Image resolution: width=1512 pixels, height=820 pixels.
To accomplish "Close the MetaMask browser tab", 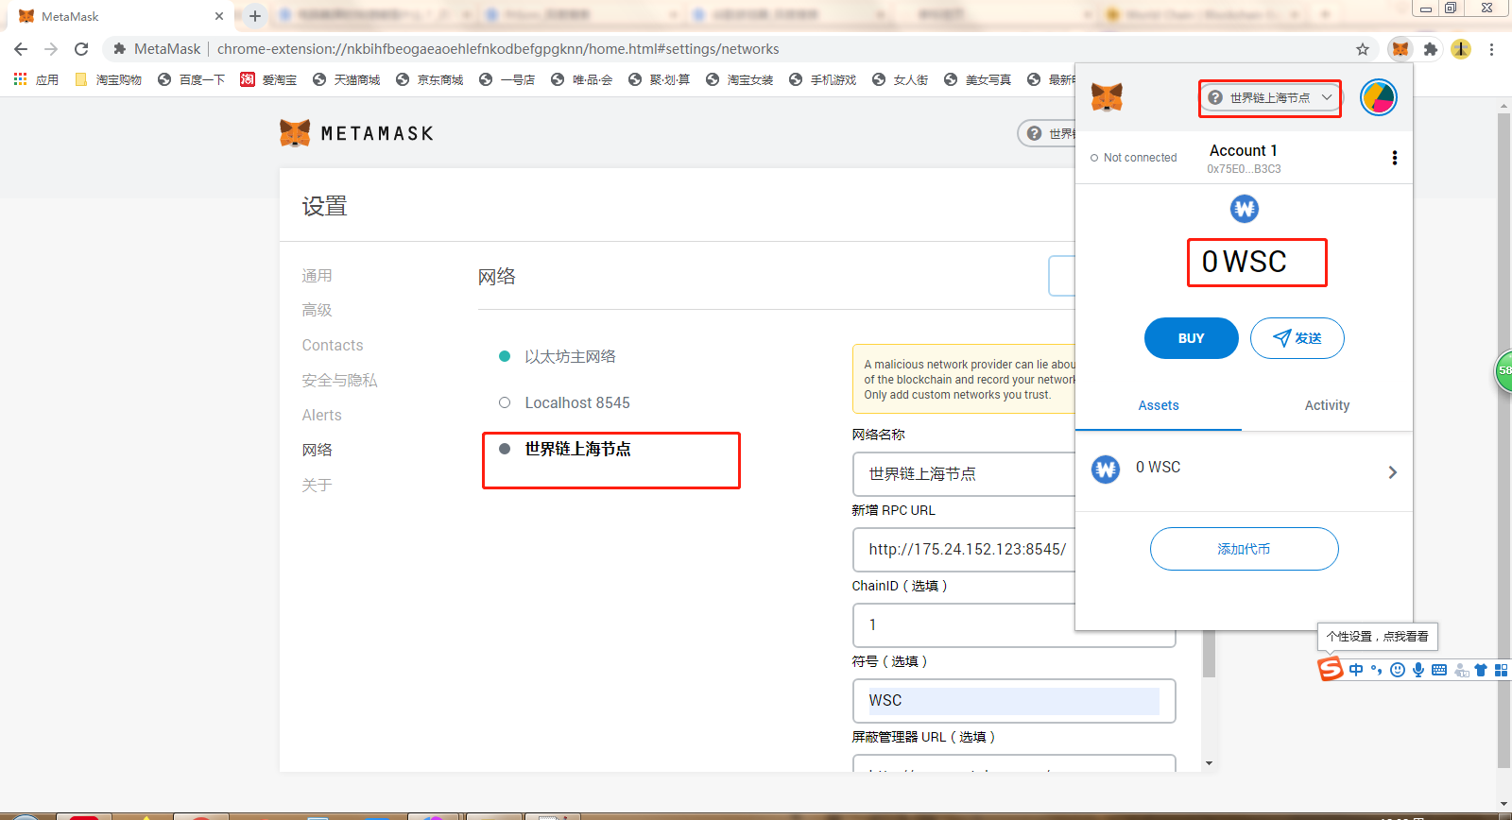I will tap(219, 16).
